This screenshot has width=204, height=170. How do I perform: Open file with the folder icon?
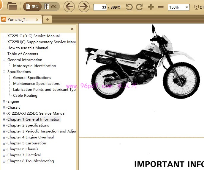[x=12, y=6]
